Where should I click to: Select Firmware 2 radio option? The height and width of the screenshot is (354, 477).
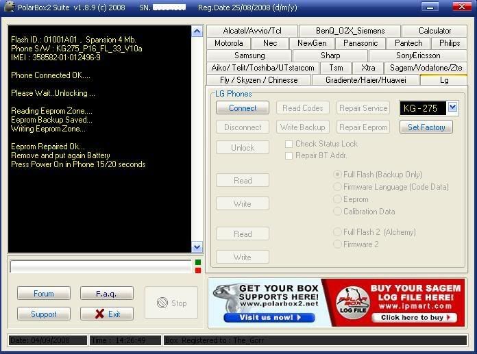pos(337,244)
